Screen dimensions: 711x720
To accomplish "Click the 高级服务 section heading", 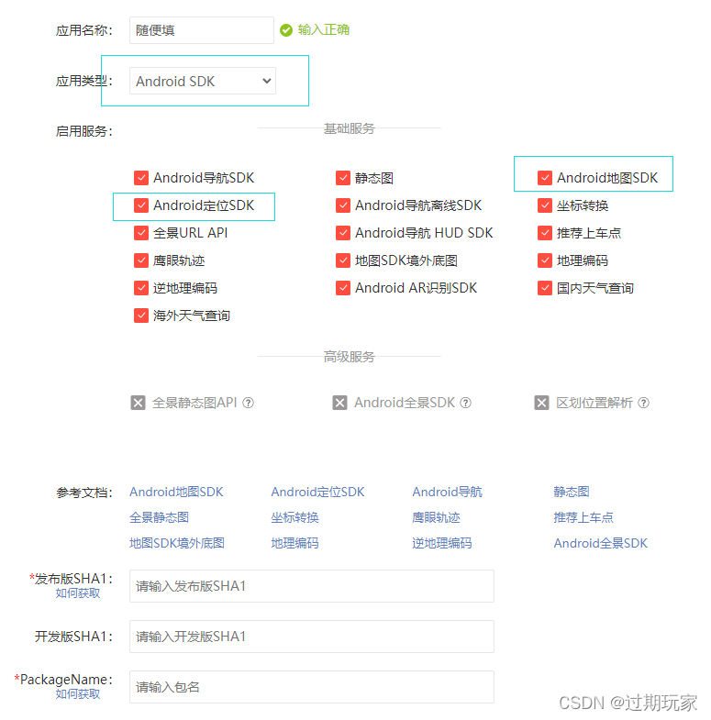I will click(349, 357).
